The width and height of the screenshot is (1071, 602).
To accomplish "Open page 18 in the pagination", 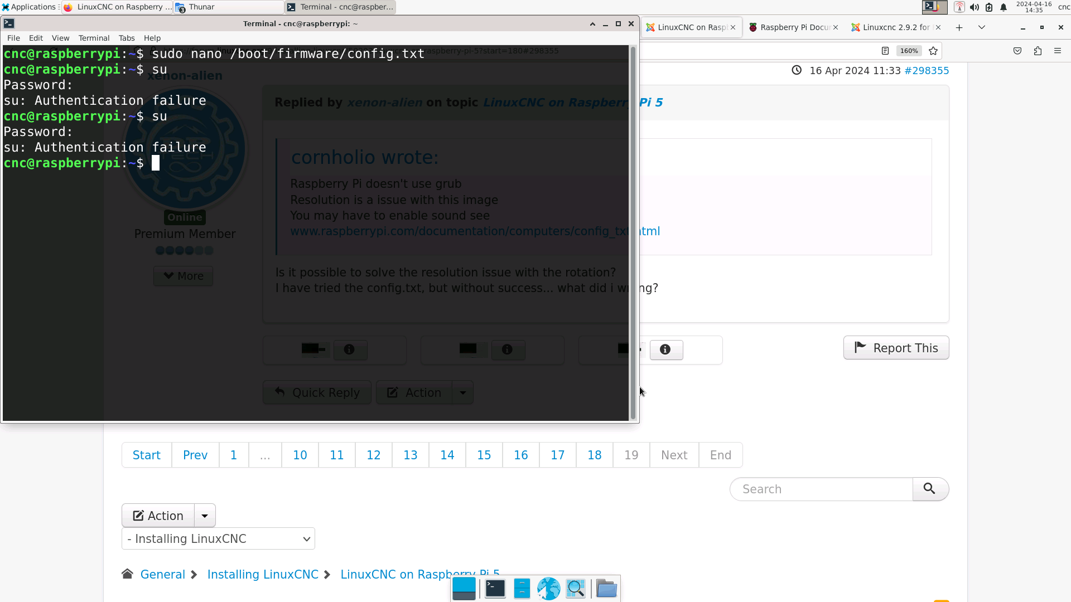I will [595, 455].
